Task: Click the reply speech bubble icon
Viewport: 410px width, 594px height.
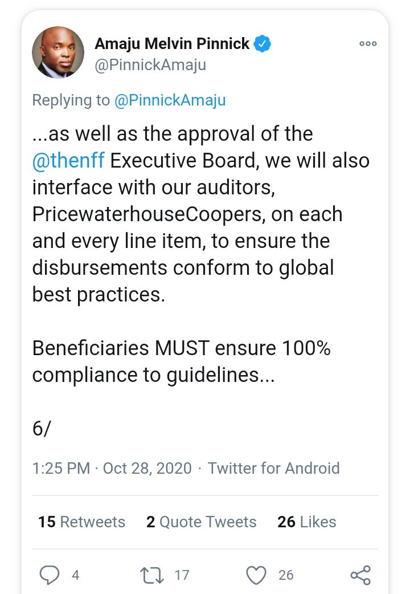Action: click(50, 575)
